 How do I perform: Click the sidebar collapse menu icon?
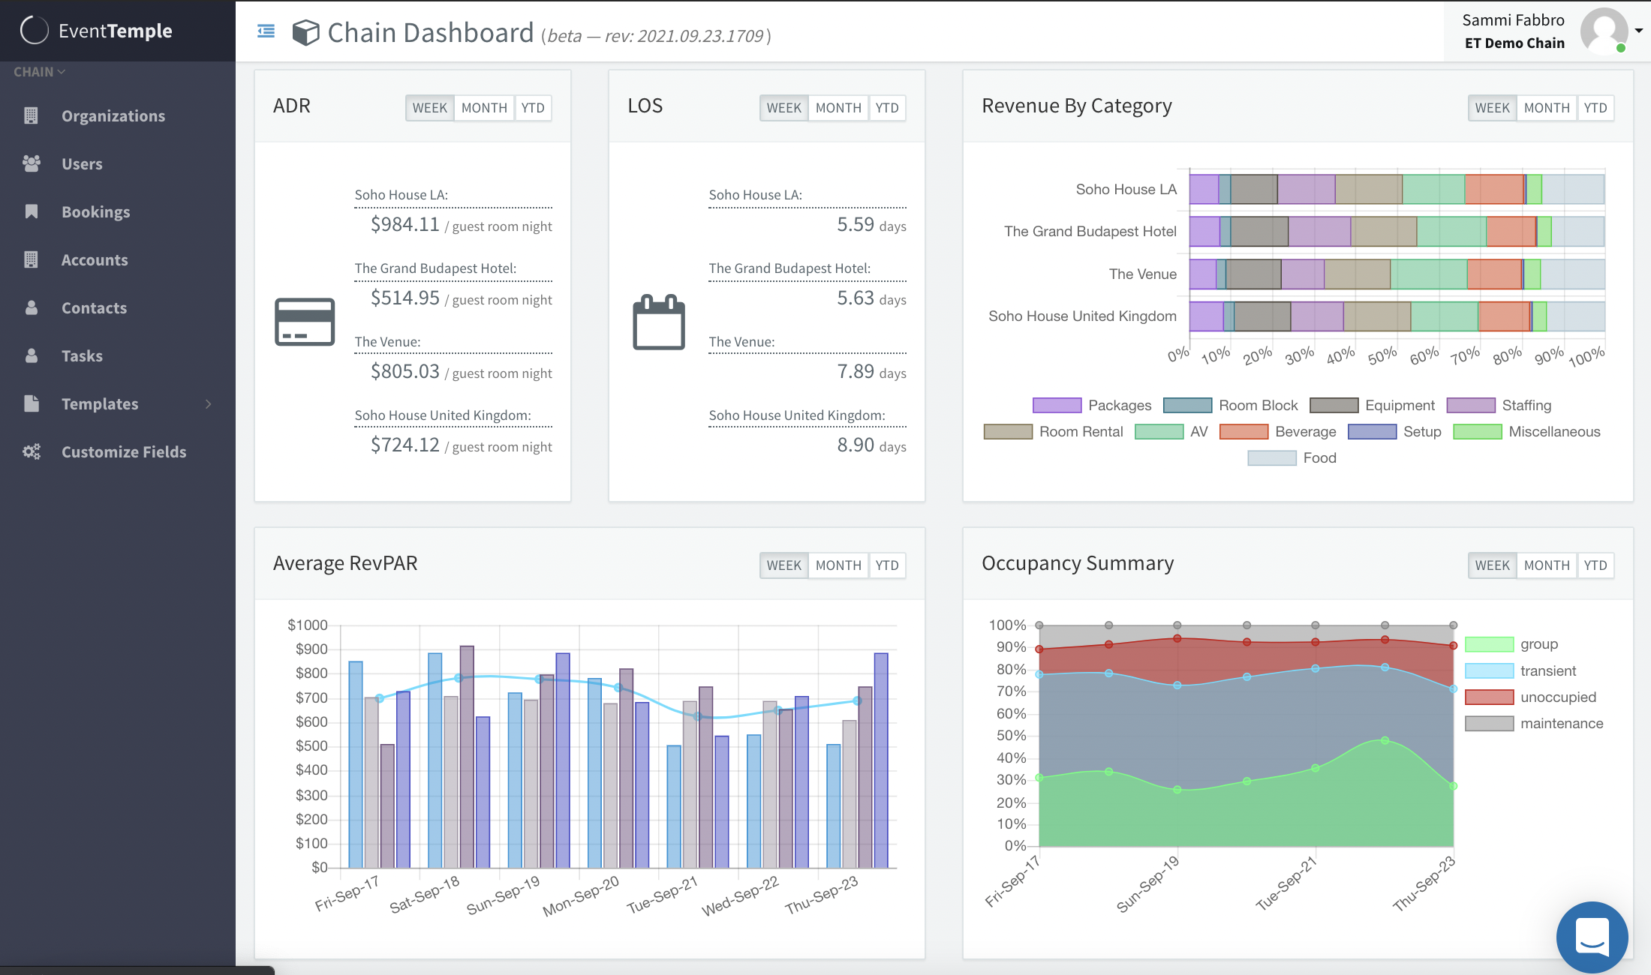click(266, 31)
